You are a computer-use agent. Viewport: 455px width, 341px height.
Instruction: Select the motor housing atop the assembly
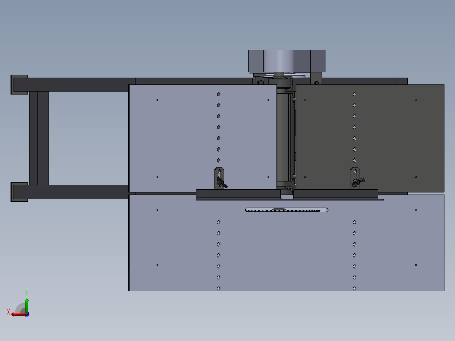[287, 61]
